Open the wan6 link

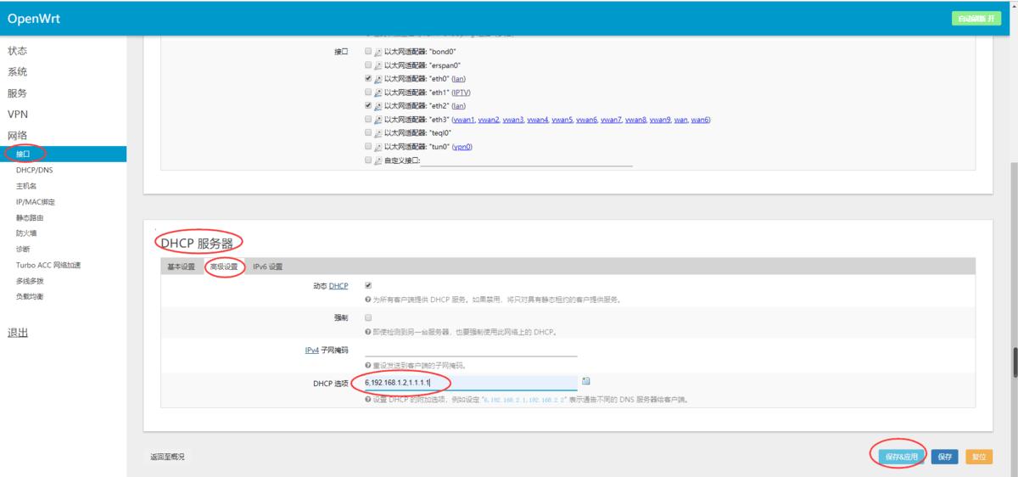coord(700,120)
